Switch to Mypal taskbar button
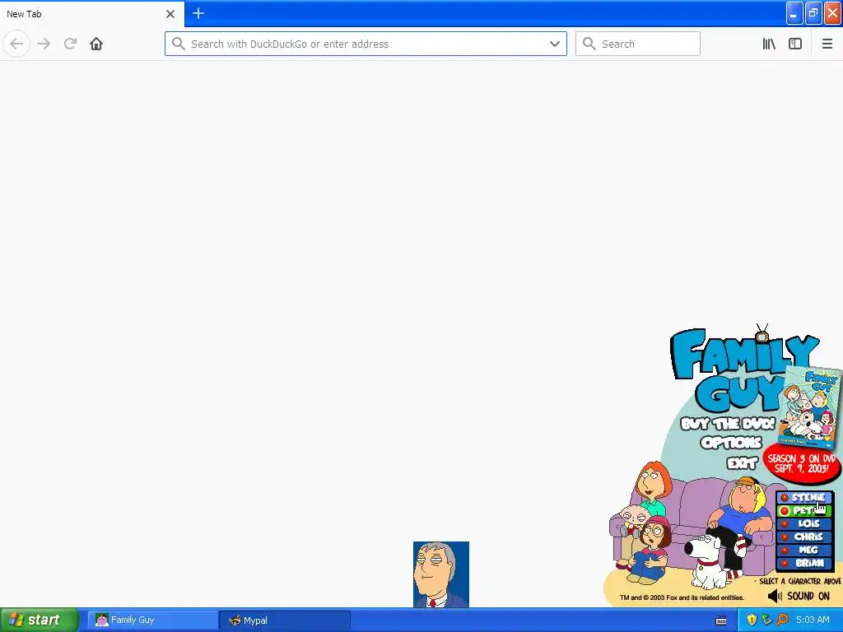This screenshot has width=843, height=632. (285, 620)
